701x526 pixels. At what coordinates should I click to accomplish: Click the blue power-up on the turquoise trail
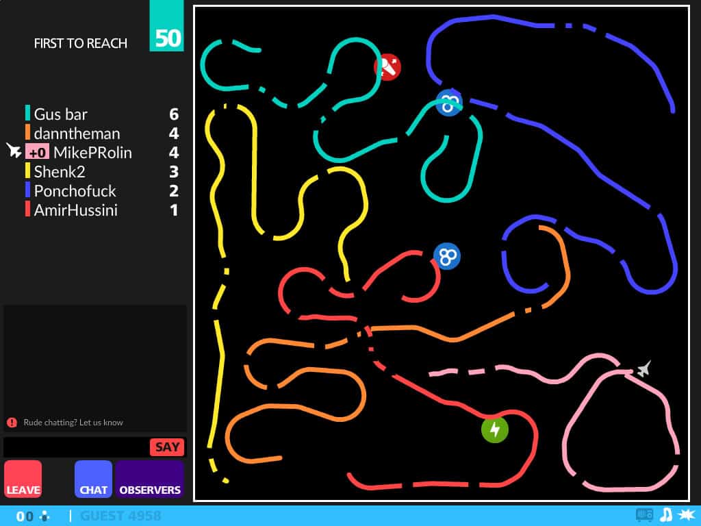click(449, 103)
